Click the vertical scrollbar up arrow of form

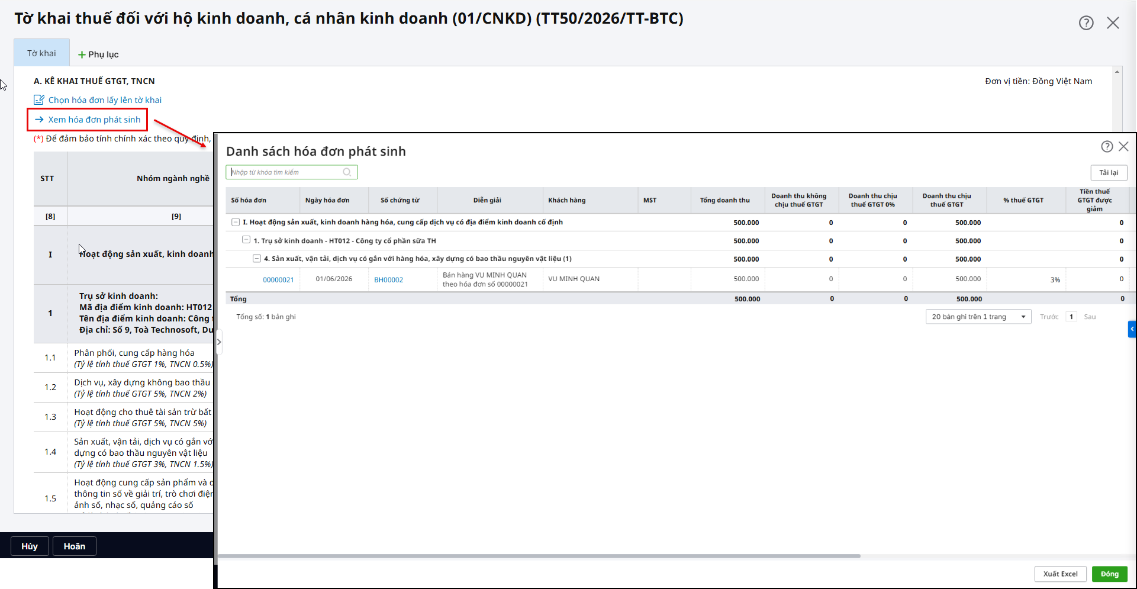[1117, 72]
